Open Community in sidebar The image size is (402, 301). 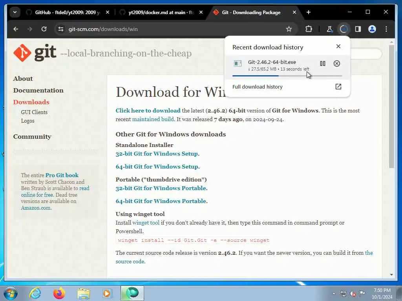pos(32,137)
